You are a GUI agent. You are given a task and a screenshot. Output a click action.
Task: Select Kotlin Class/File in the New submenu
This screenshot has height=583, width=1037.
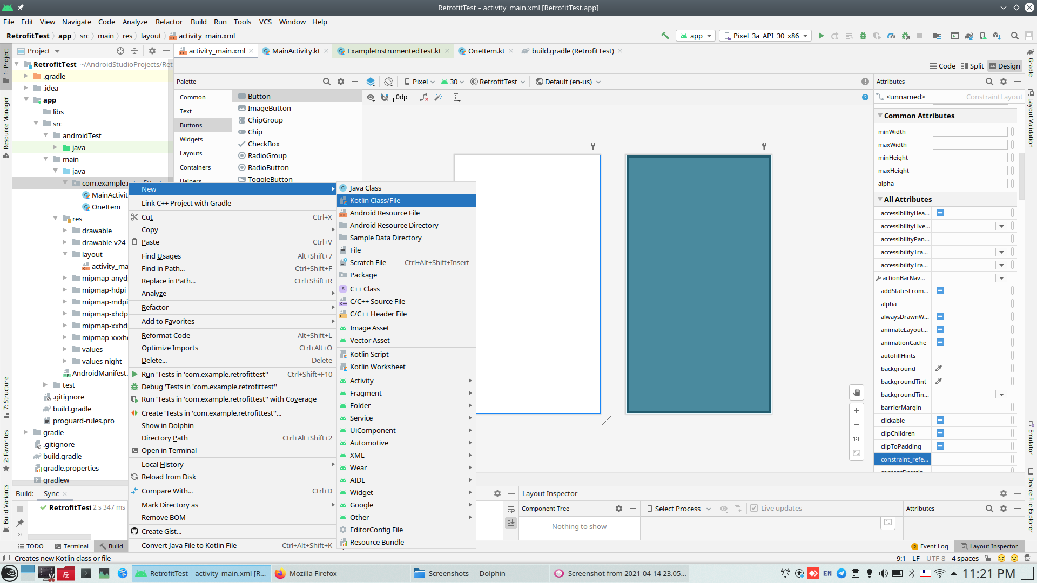375,200
